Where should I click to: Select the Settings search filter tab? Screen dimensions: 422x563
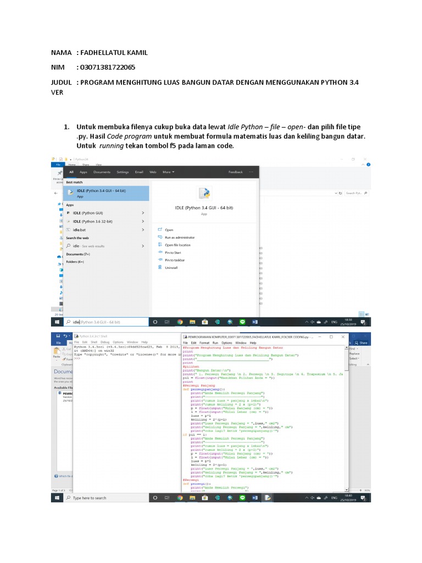tap(123, 172)
